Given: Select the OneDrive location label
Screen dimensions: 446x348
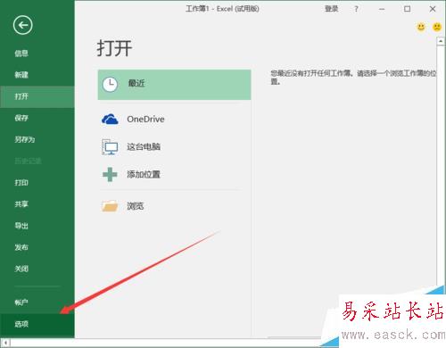Looking at the screenshot, I should click(145, 120).
